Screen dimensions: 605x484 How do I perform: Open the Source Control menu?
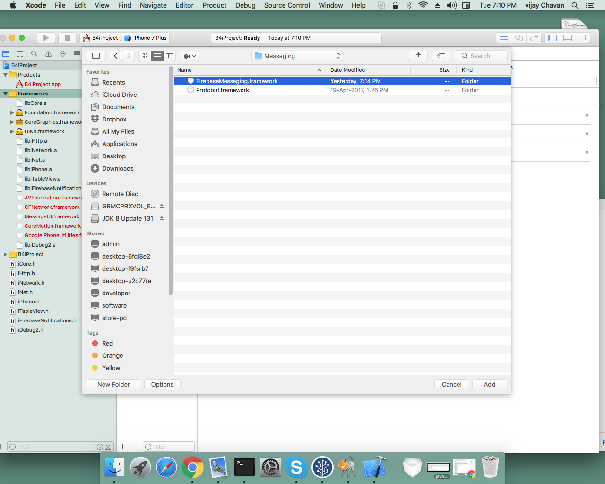pyautogui.click(x=287, y=5)
